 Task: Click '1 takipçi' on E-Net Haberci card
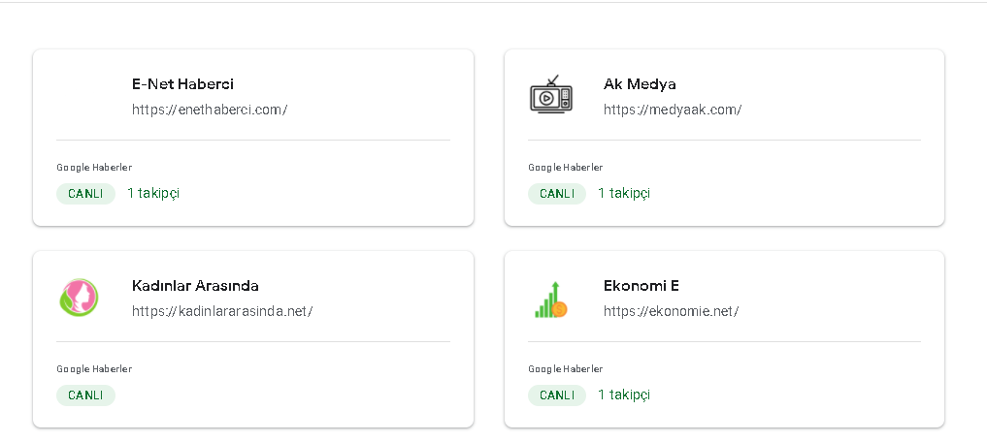coord(153,193)
